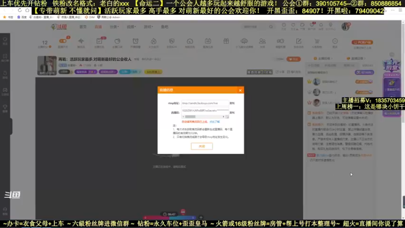Open the shield icon in anchor toolbar
The height and width of the screenshot is (228, 405).
point(172,41)
